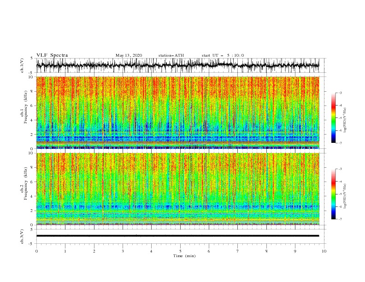
Task: Click the "ch.1(V)" waveform axis label
Action: coord(22,65)
